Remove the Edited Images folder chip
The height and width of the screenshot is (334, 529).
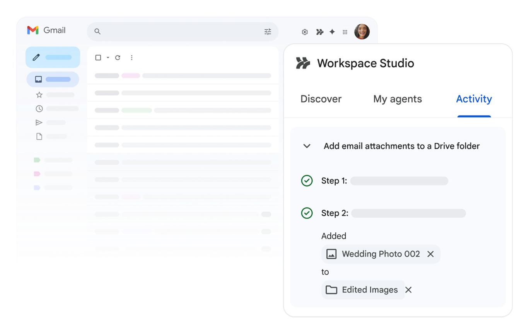coord(408,290)
